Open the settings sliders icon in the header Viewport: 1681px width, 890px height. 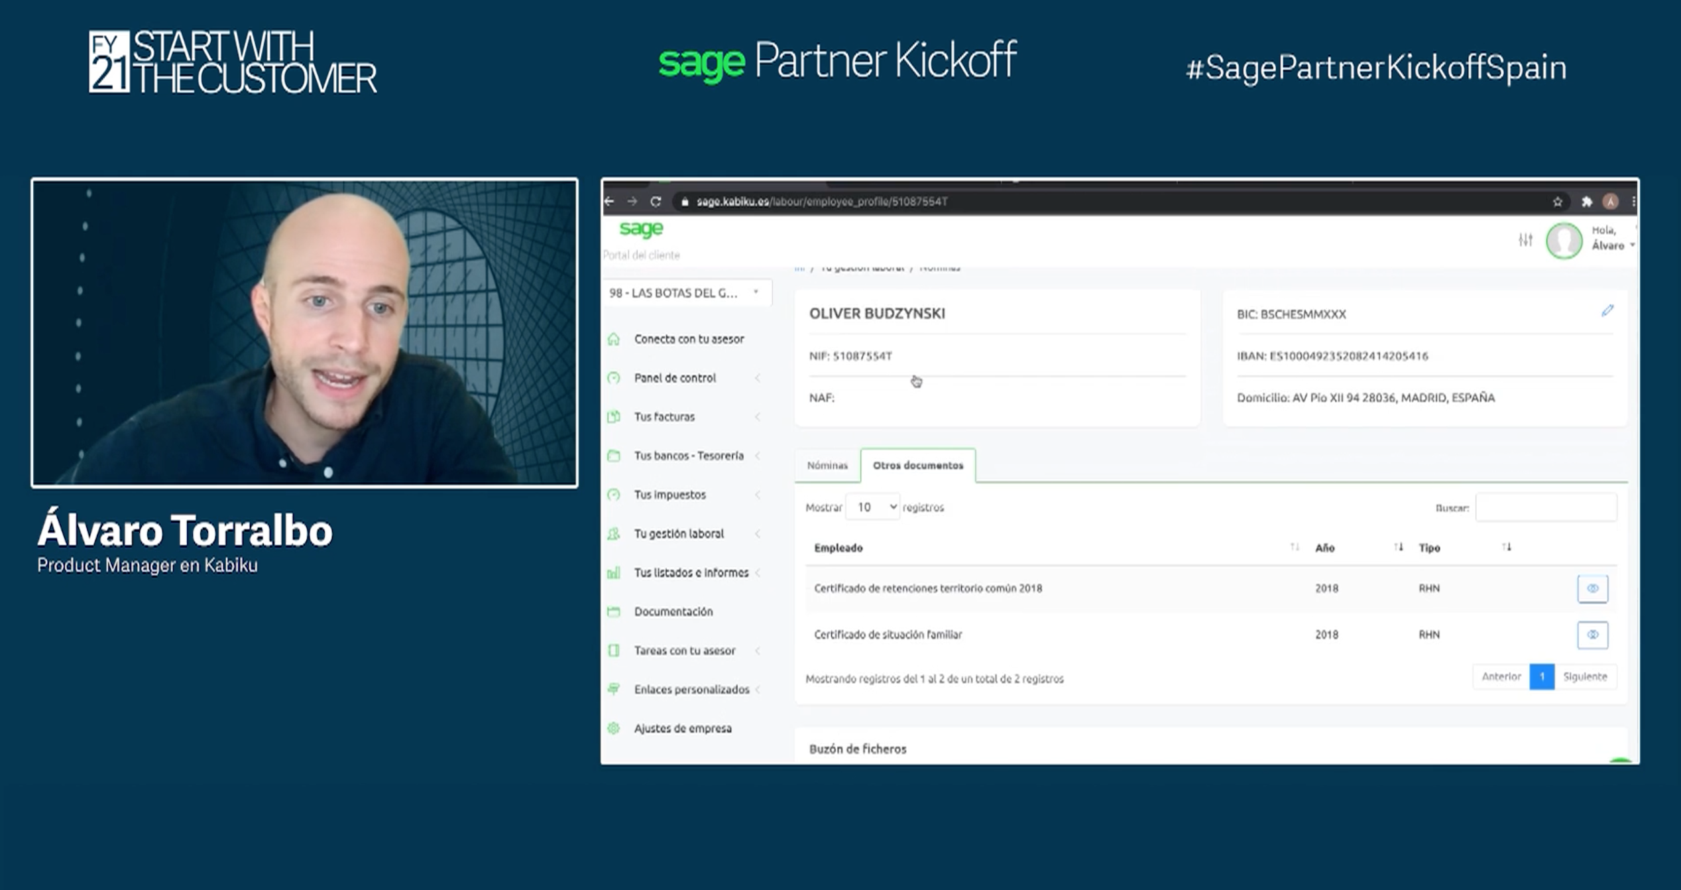click(x=1525, y=240)
